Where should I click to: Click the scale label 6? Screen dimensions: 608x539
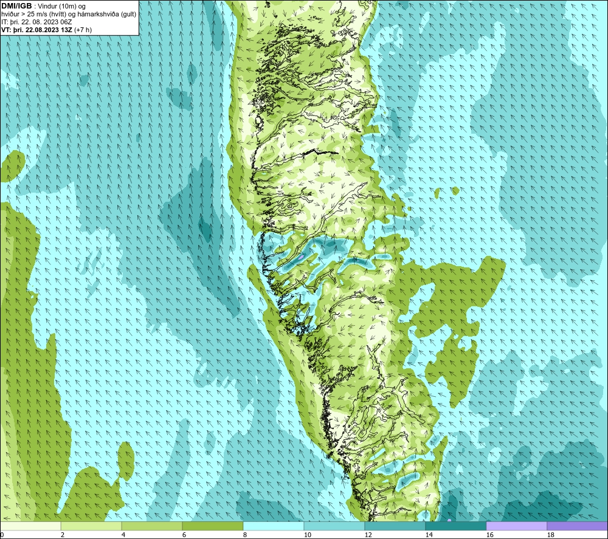pos(184,535)
